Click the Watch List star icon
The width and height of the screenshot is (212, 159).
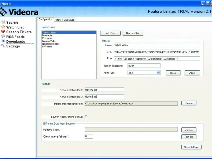pos(3,27)
